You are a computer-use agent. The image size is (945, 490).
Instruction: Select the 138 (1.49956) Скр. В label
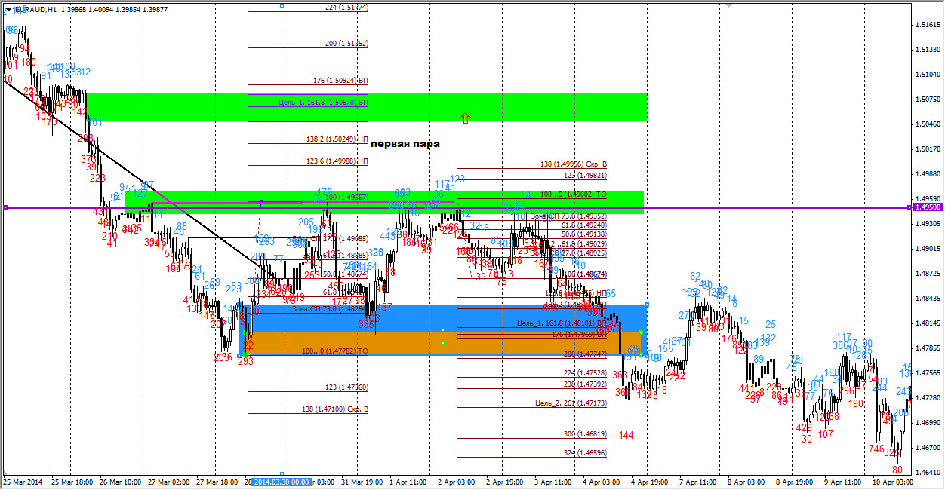tap(574, 164)
